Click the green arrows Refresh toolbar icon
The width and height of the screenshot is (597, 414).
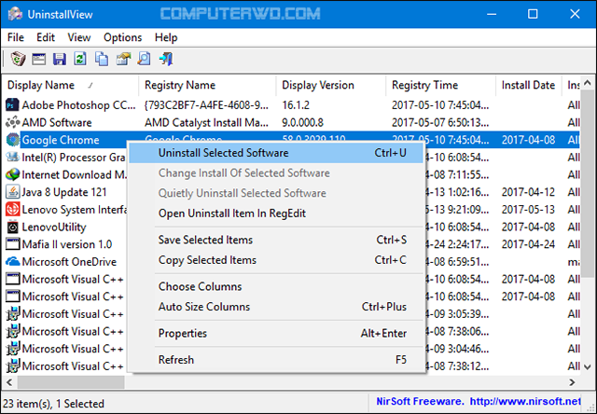80,59
